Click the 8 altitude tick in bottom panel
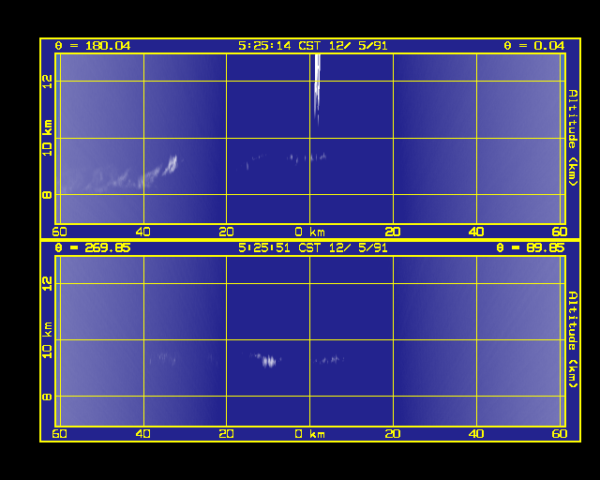600x480 pixels. tap(47, 397)
